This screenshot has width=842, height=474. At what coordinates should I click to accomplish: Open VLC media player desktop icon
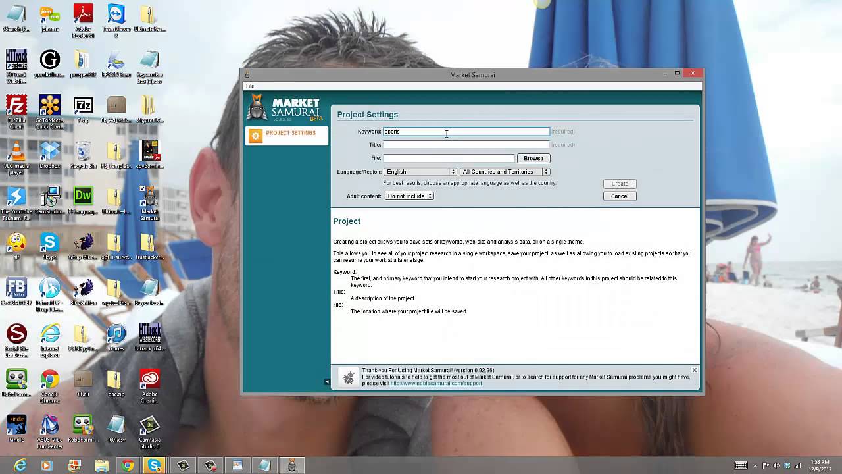point(16,157)
